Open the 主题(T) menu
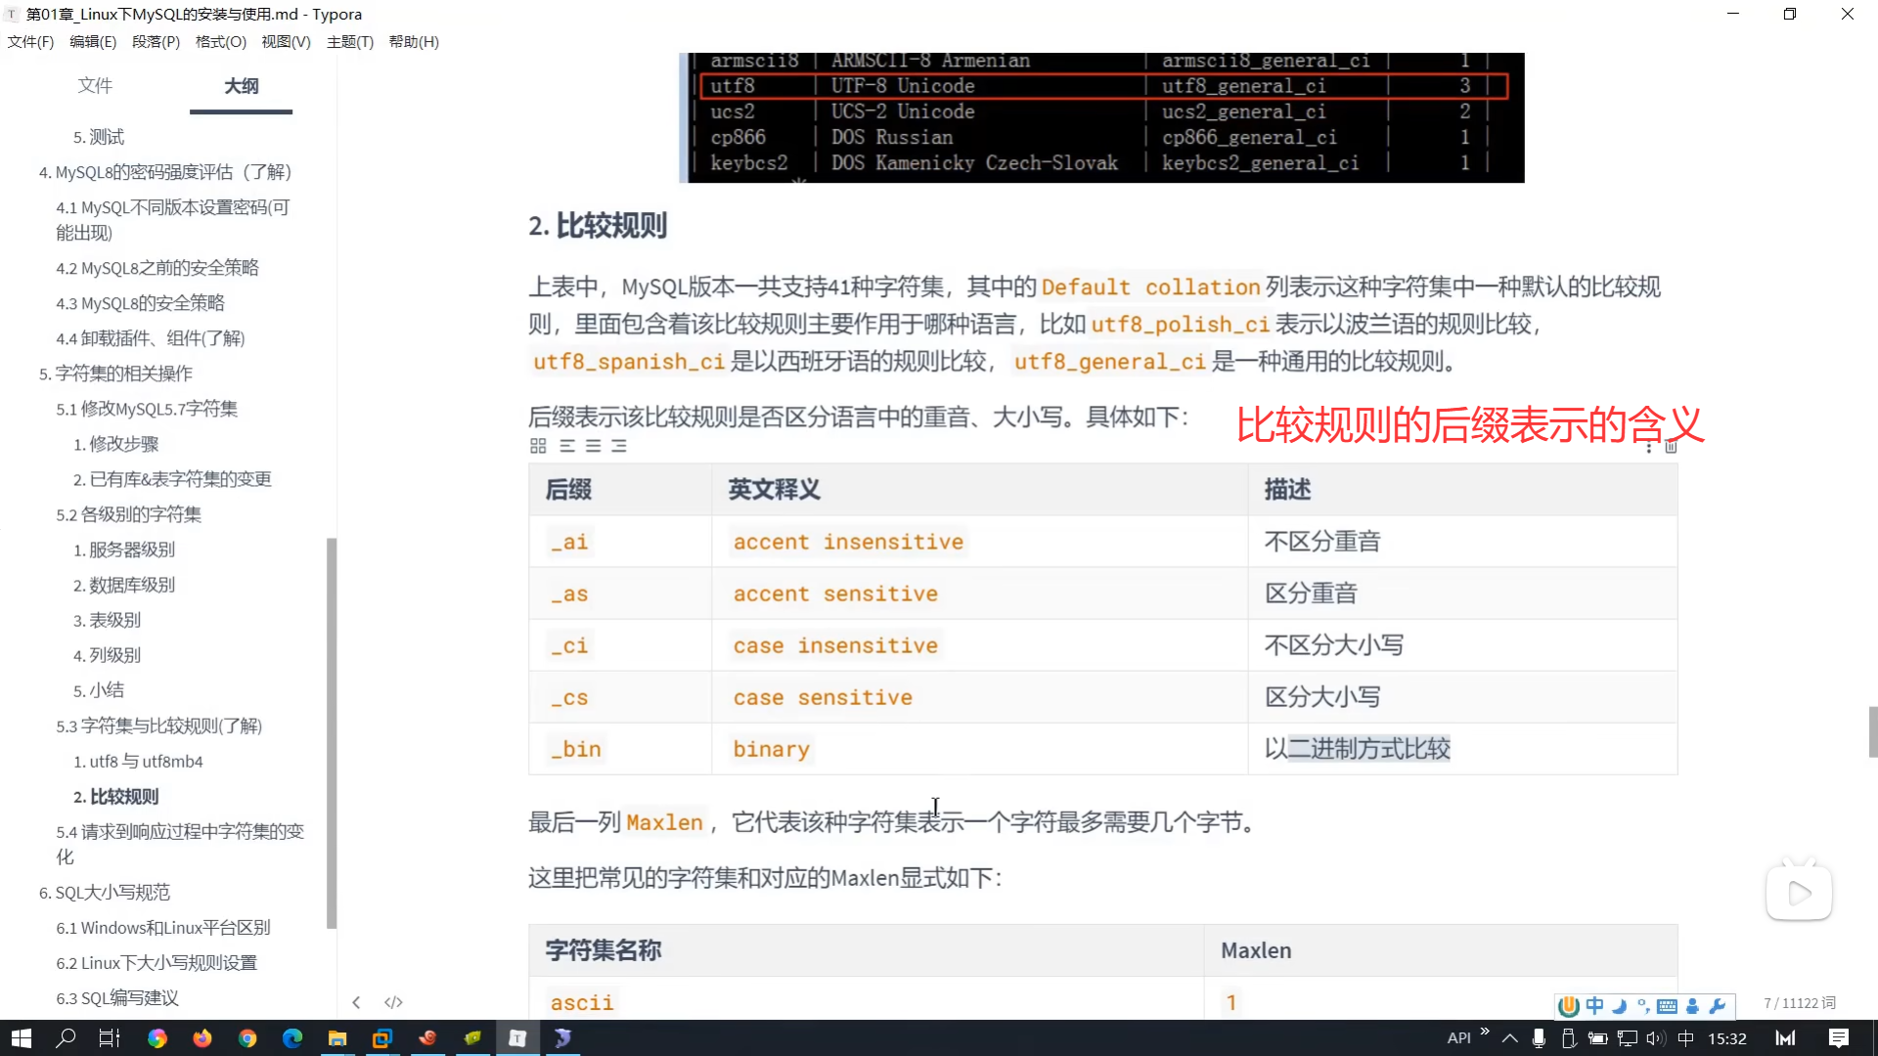This screenshot has width=1878, height=1056. coord(350,42)
